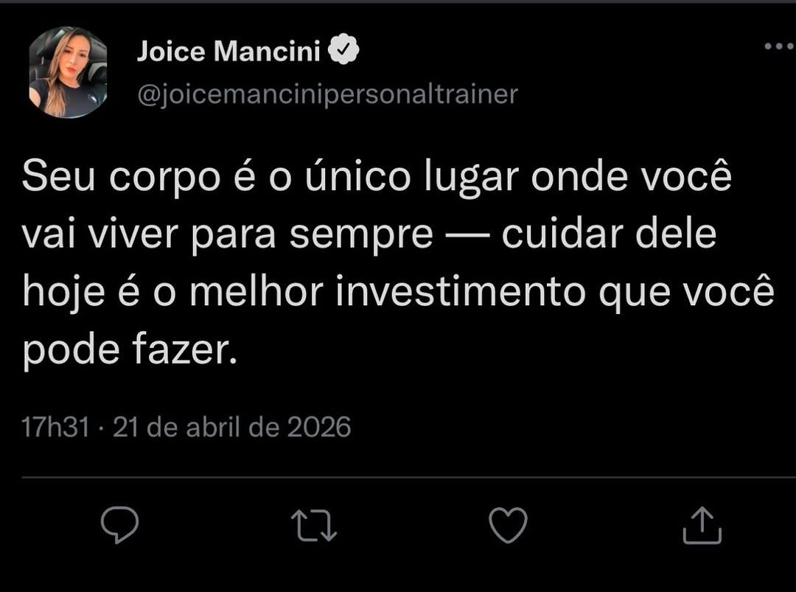Click the word 'único' in first line

pyautogui.click(x=358, y=175)
